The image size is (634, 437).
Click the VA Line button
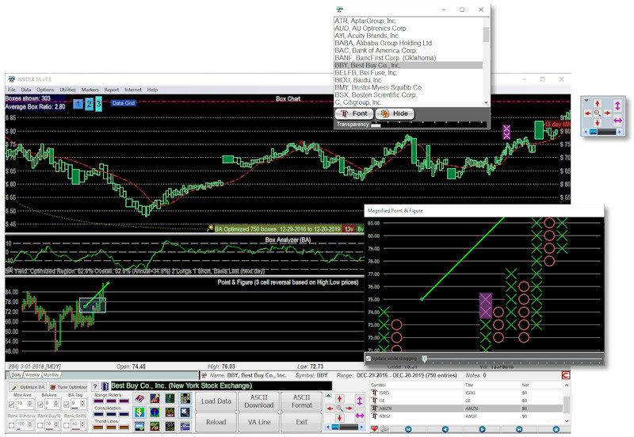[259, 422]
